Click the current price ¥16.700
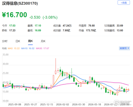 (14, 15)
